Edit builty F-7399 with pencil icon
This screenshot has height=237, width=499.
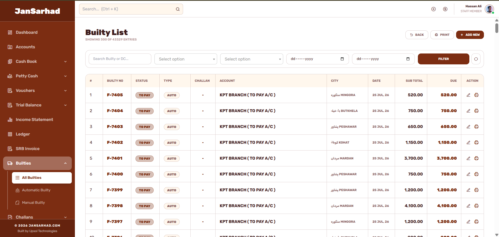pos(468,190)
